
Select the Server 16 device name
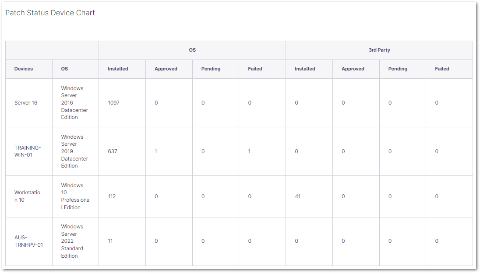click(x=26, y=103)
